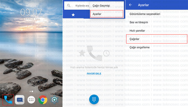The image size is (188, 107).
Task: Go back from Ayarlar screen
Action: (130, 5)
